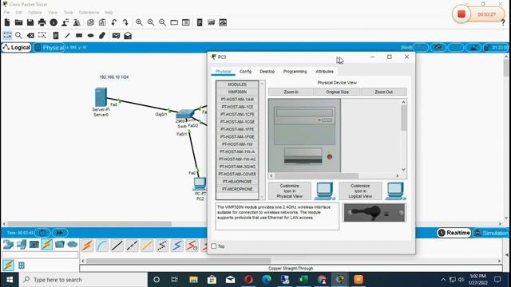The height and width of the screenshot is (287, 511).
Task: Stop the screen recording red button
Action: 461,14
